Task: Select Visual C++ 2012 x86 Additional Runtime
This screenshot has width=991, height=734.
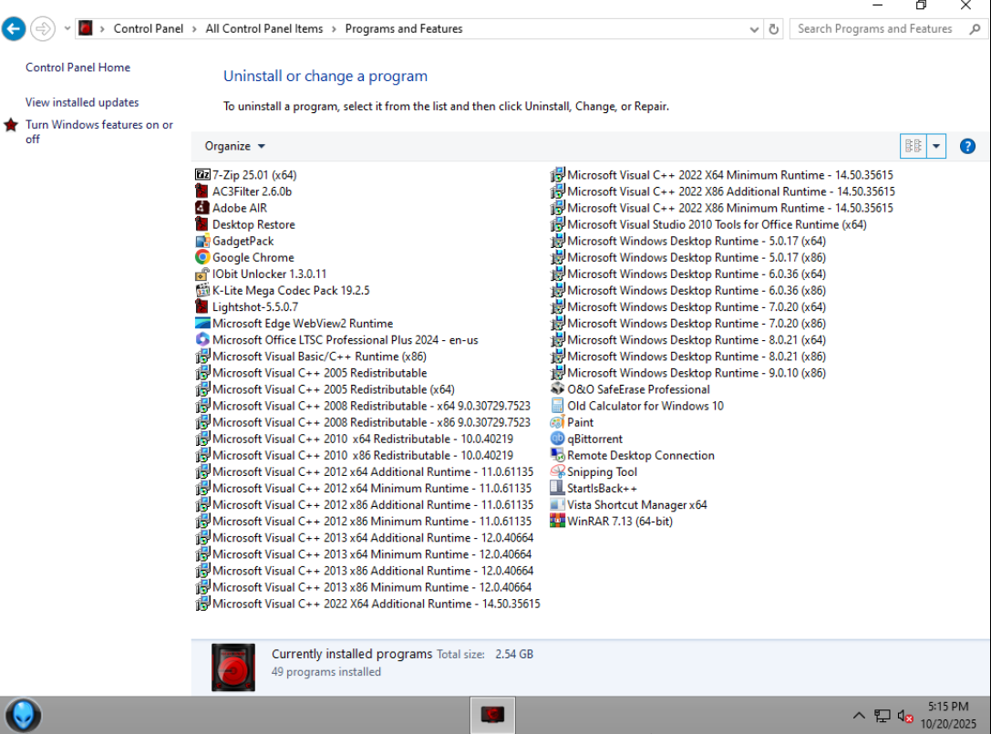Action: coord(365,504)
